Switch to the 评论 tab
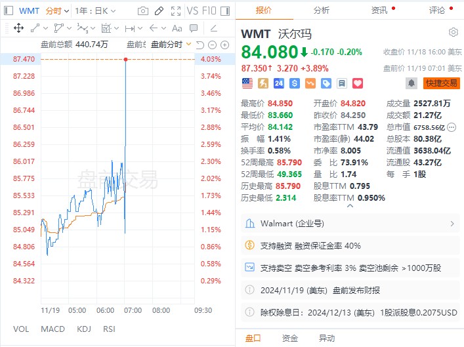Viewport: 464px width, 347px height. coord(437,10)
